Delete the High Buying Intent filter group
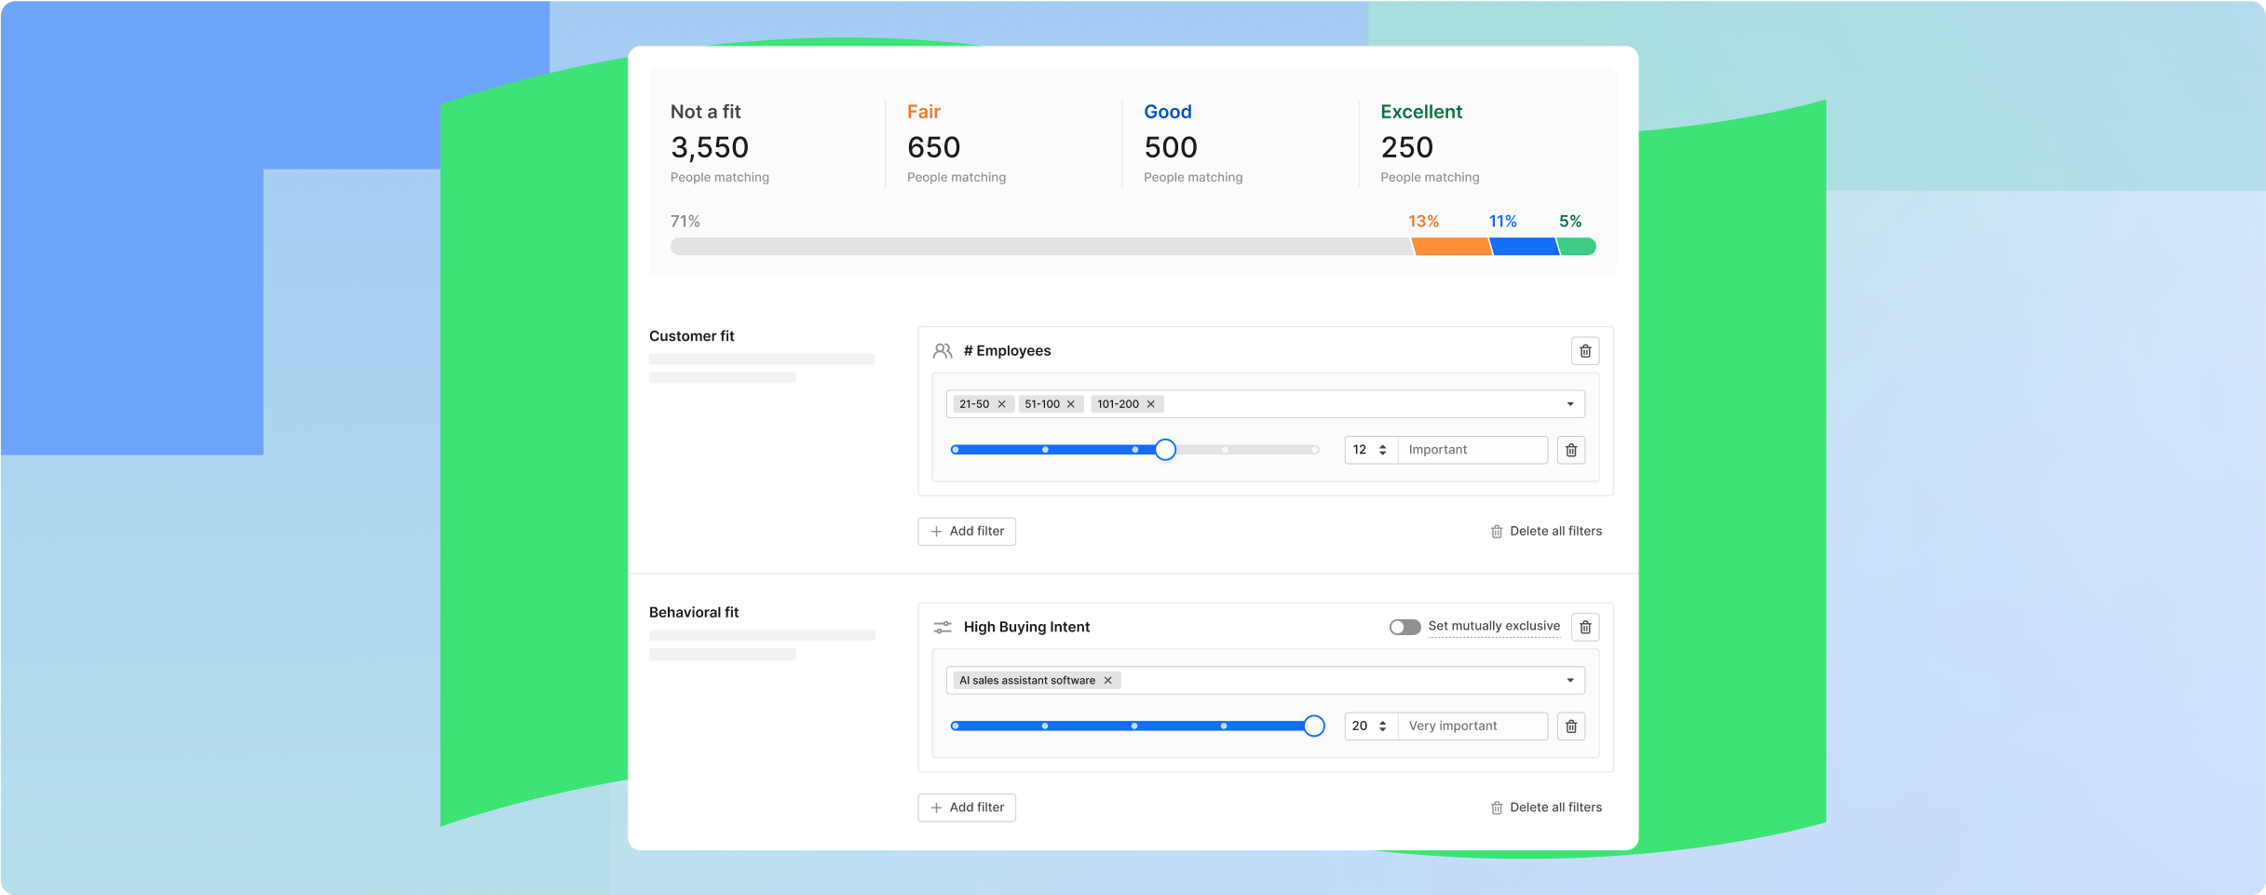 pyautogui.click(x=1585, y=628)
